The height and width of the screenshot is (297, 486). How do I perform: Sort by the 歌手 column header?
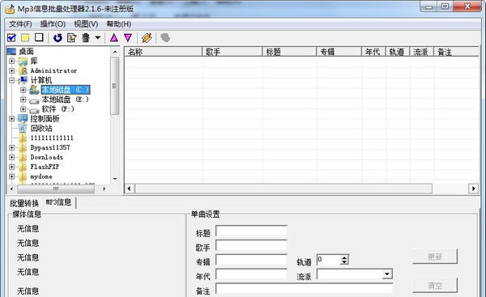point(232,52)
